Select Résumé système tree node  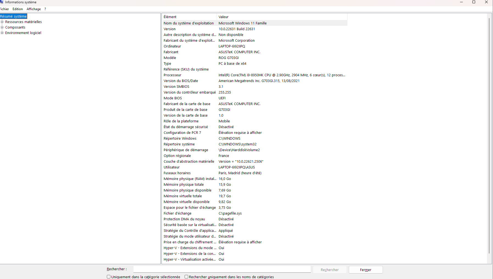coord(13,16)
